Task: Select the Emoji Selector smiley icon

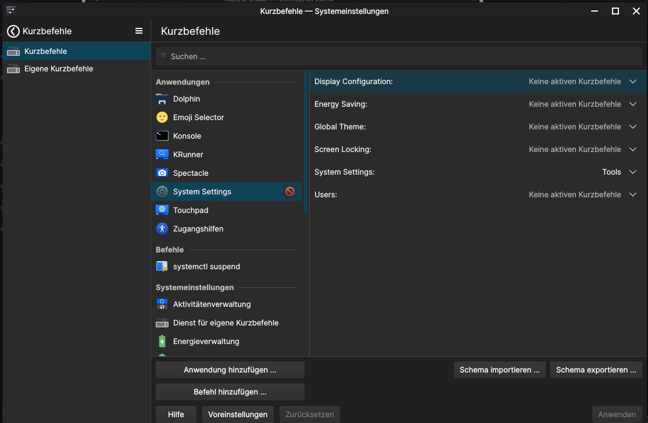Action: tap(162, 117)
